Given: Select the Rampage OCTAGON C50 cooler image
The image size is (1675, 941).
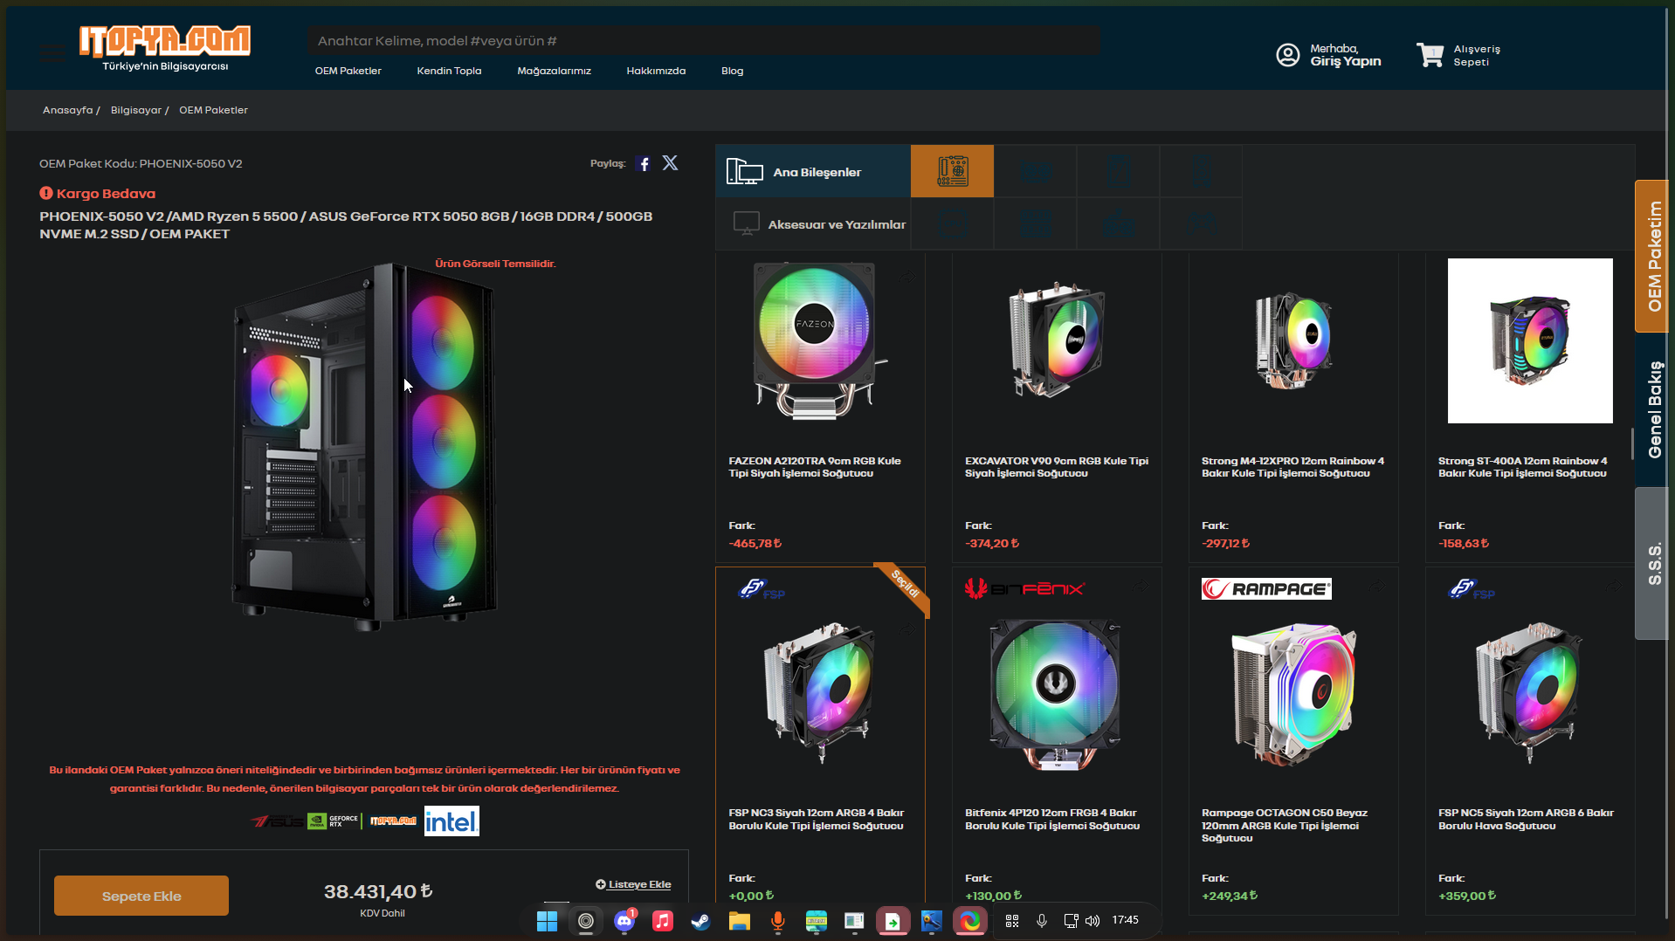Looking at the screenshot, I should [1292, 693].
